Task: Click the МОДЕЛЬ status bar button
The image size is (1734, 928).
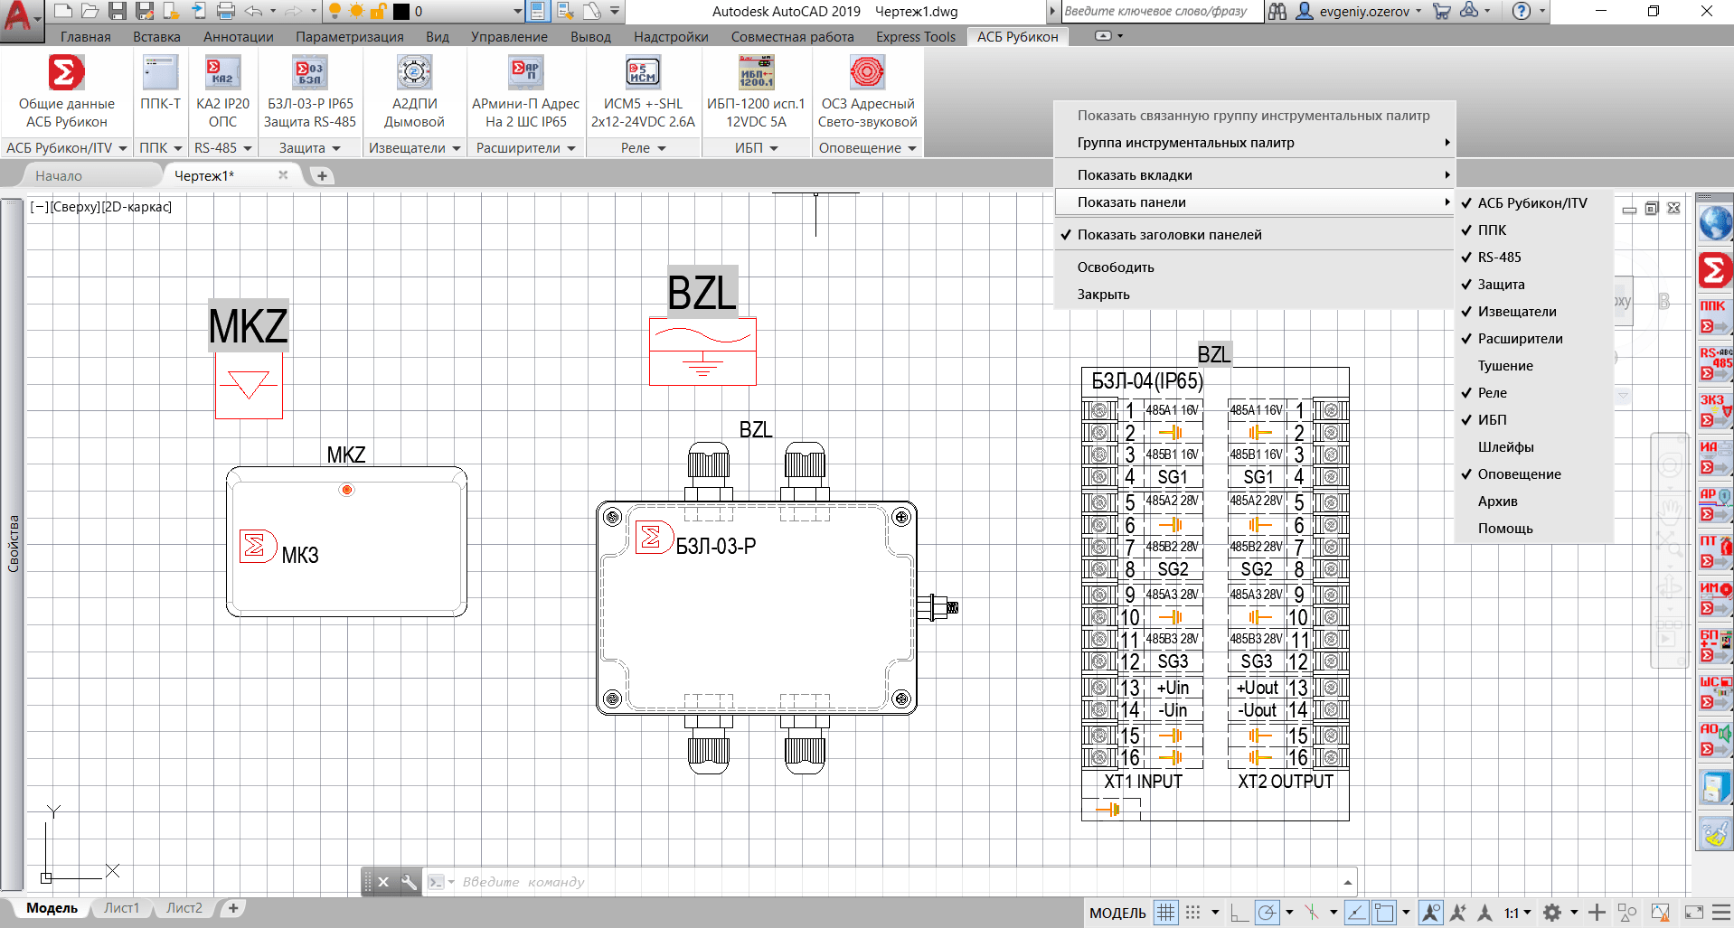Action: click(x=1117, y=913)
